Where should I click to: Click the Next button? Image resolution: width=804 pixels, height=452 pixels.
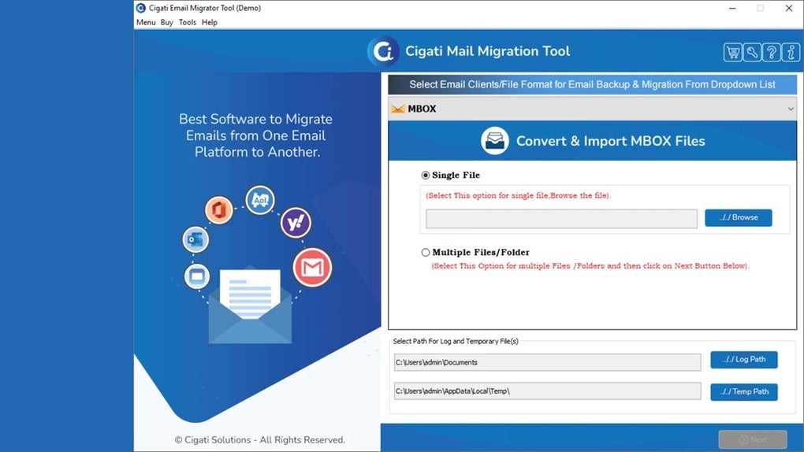(752, 439)
